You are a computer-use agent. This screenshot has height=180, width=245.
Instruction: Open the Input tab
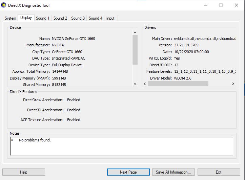110,18
